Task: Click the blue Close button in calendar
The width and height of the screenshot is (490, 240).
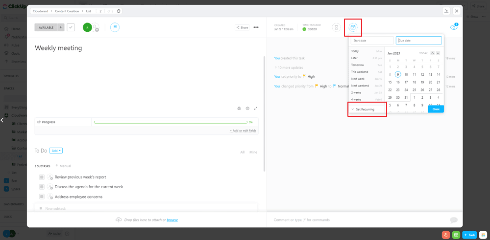Action: click(436, 109)
